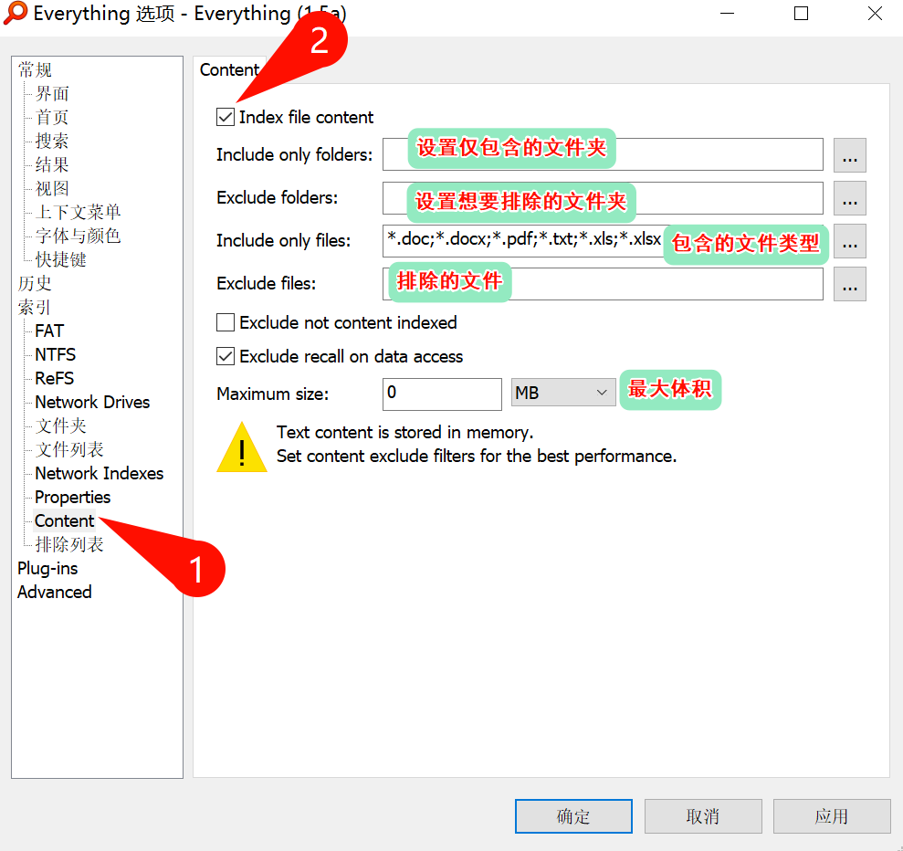
Task: Uncheck Exclude recall on data access
Action: click(226, 356)
